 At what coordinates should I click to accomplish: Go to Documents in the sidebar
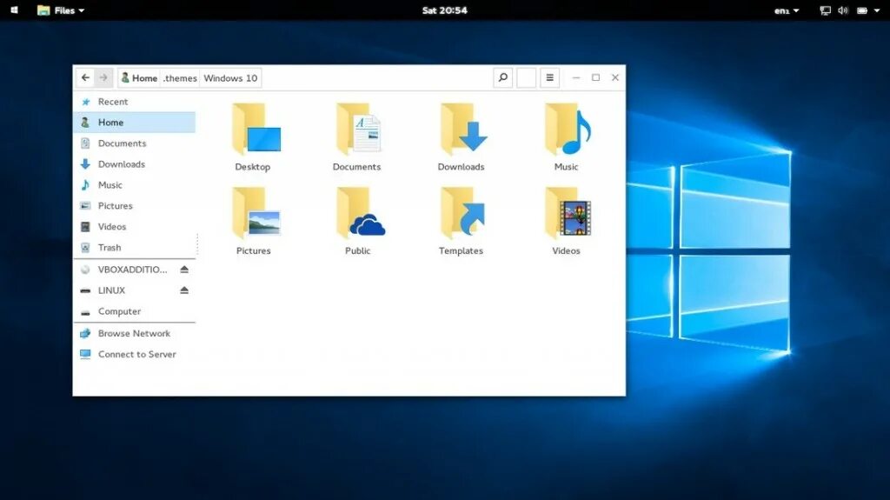(x=135, y=143)
